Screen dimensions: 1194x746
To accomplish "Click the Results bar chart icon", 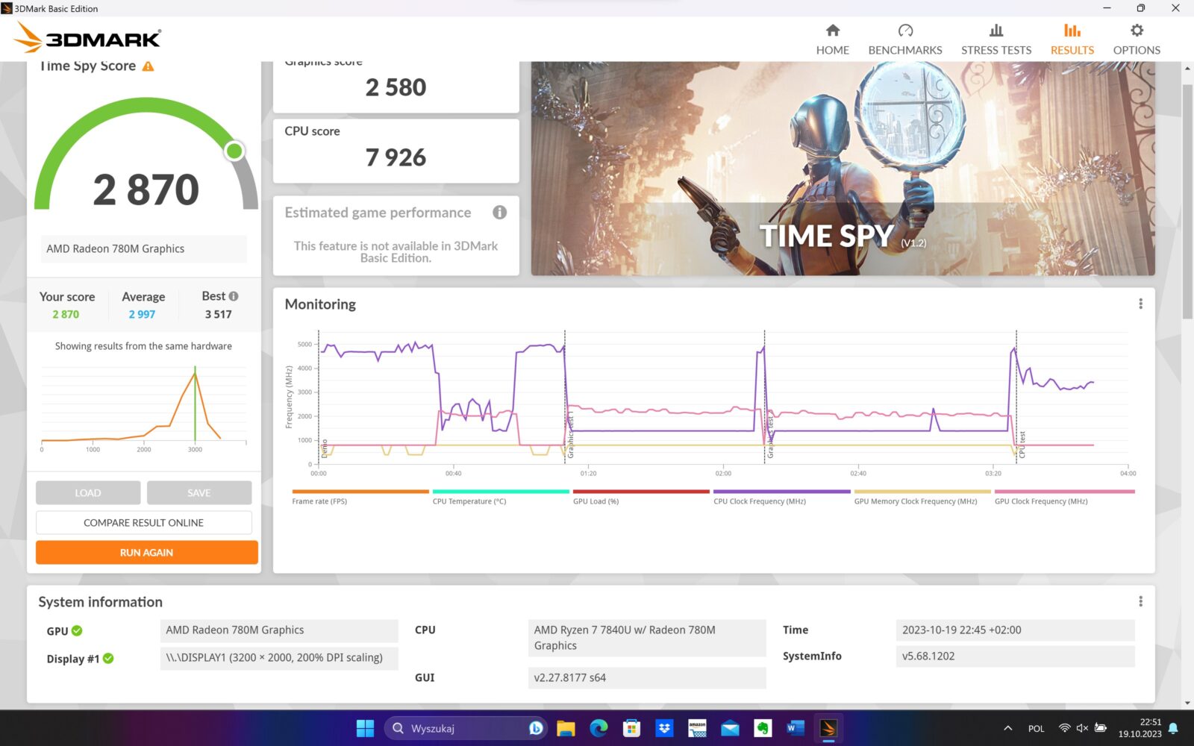I will [x=1072, y=31].
